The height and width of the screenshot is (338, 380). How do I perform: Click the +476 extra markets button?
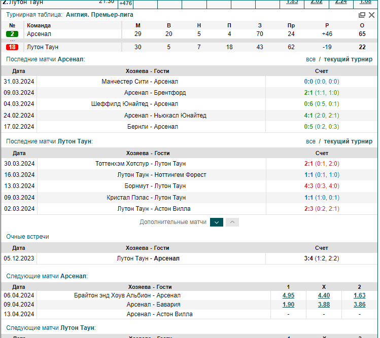(x=125, y=4)
